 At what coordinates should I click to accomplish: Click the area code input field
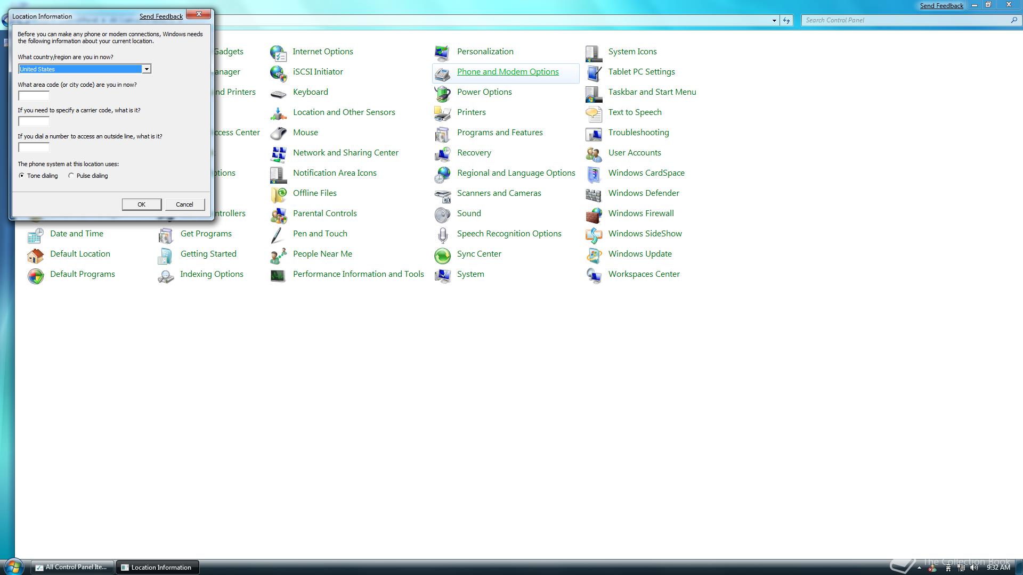pos(34,96)
